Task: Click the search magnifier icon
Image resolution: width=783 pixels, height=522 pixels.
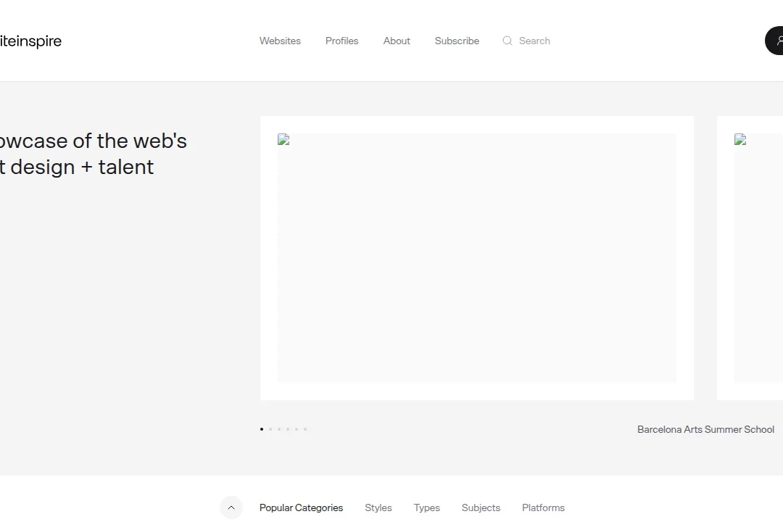Action: 507,41
